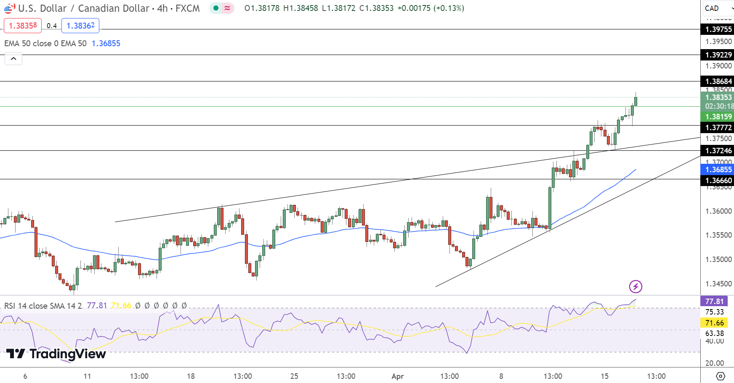Screen dimensions: 734x383
Task: Click the green current price 1.38353 label
Action: coord(718,97)
